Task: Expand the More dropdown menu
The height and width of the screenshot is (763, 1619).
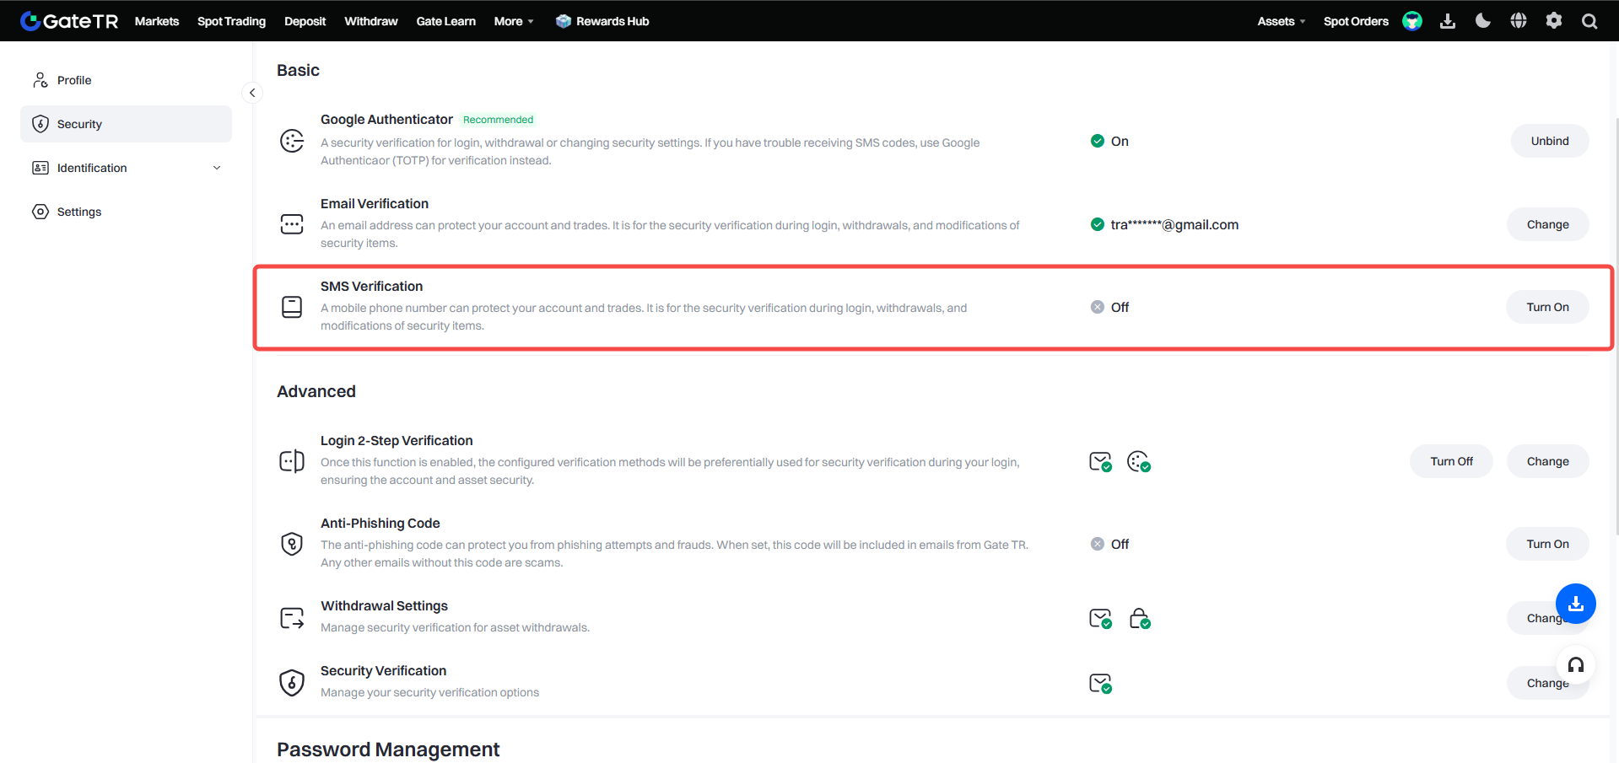Action: pyautogui.click(x=514, y=21)
